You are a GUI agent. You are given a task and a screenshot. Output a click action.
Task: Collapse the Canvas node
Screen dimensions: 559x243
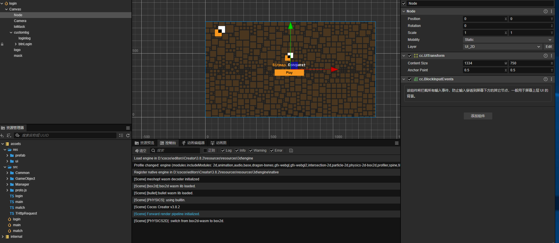[x=6, y=9]
